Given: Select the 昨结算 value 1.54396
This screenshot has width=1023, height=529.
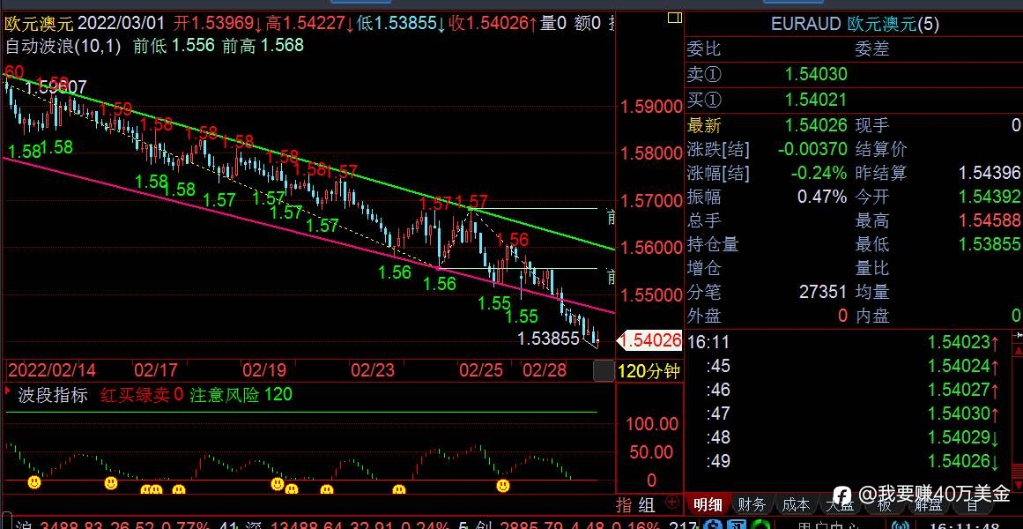Looking at the screenshot, I should [x=989, y=174].
